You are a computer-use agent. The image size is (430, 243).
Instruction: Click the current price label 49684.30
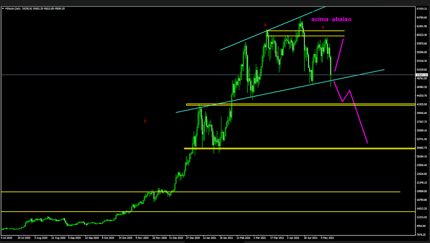pos(422,75)
